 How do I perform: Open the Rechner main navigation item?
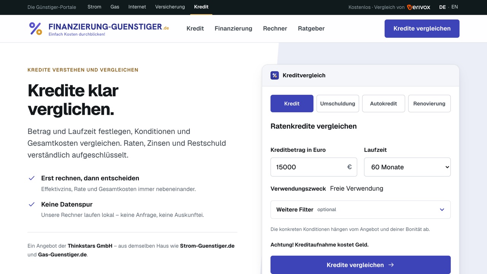[275, 29]
